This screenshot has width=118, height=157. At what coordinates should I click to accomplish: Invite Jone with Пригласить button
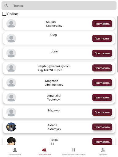[x=102, y=53]
